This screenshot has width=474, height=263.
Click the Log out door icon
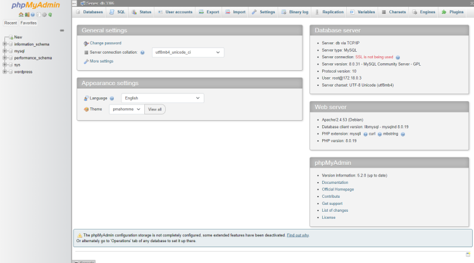coord(27,15)
